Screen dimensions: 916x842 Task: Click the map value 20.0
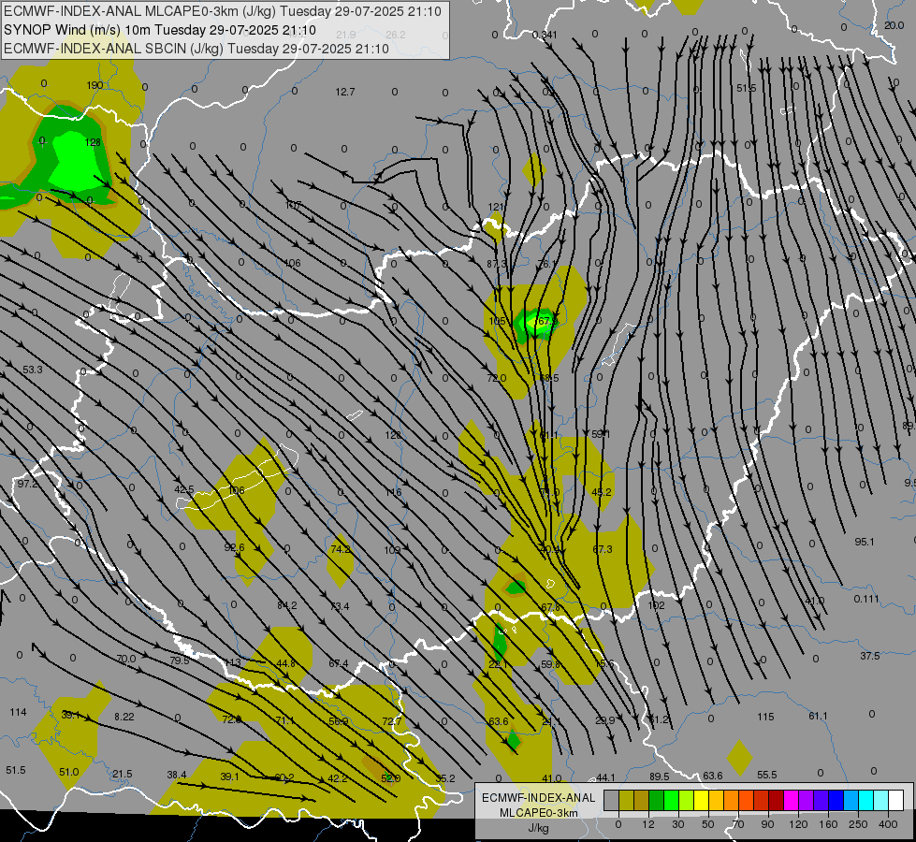click(894, 25)
